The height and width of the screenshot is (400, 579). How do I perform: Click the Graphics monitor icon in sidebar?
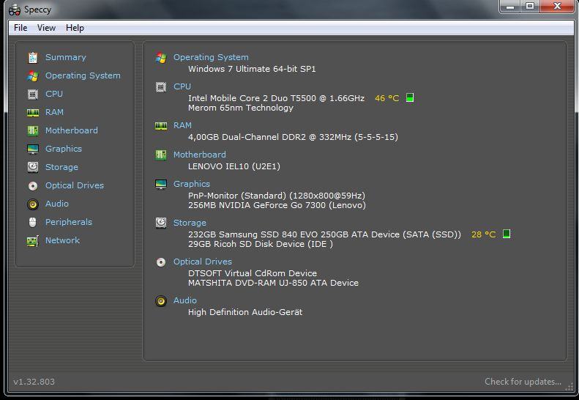(33, 149)
